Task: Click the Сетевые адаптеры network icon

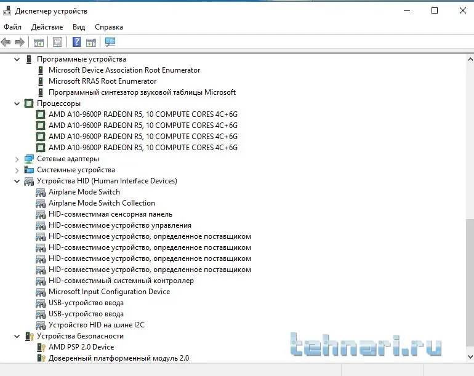Action: click(29, 159)
